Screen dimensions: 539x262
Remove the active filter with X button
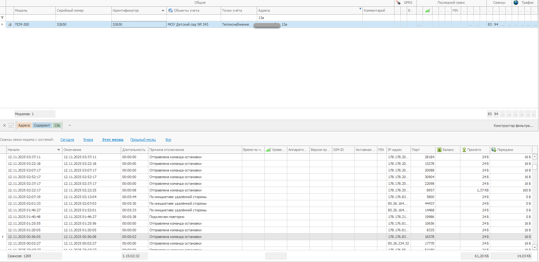pyautogui.click(x=4, y=125)
